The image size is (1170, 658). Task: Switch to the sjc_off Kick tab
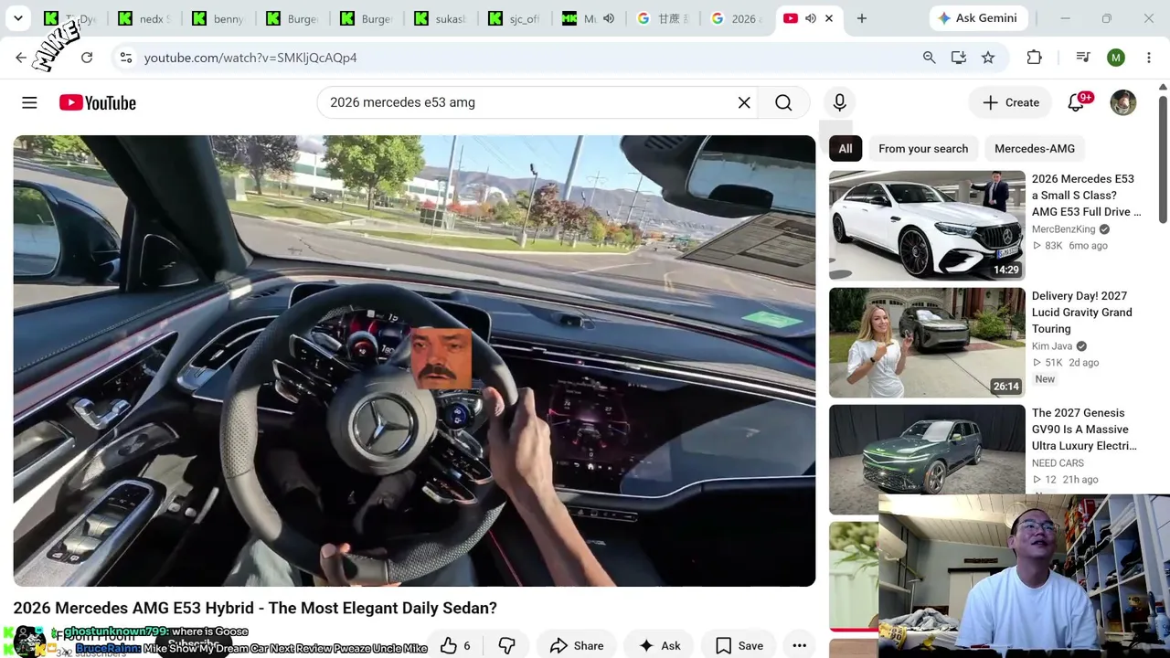(x=516, y=18)
